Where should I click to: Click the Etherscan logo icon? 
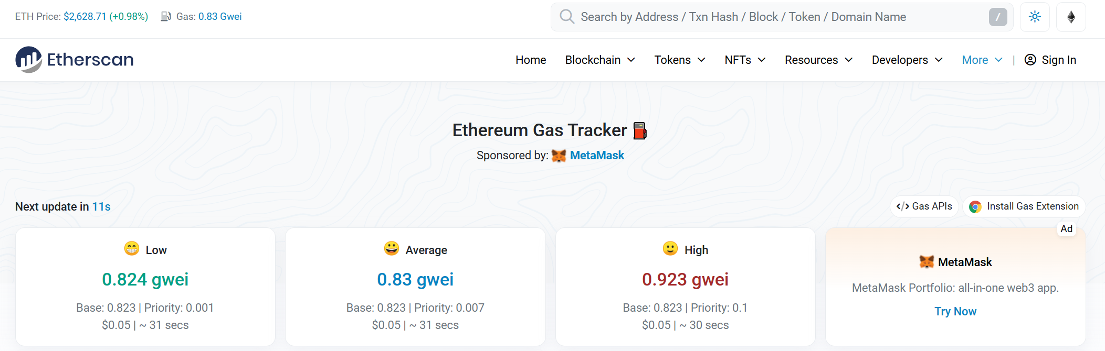click(28, 60)
